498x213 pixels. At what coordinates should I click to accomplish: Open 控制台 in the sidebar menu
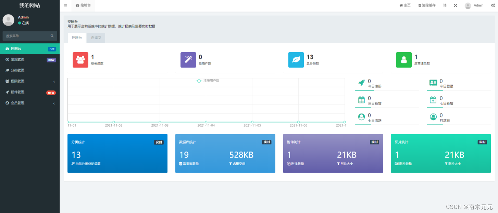tap(30, 49)
